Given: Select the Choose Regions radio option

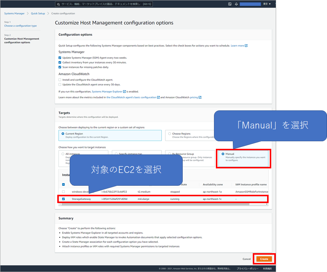Looking at the screenshot, I should [x=170, y=134].
